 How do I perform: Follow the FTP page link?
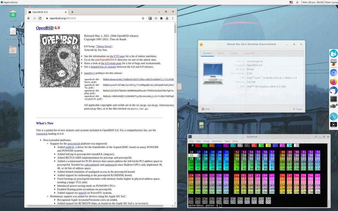click(117, 56)
